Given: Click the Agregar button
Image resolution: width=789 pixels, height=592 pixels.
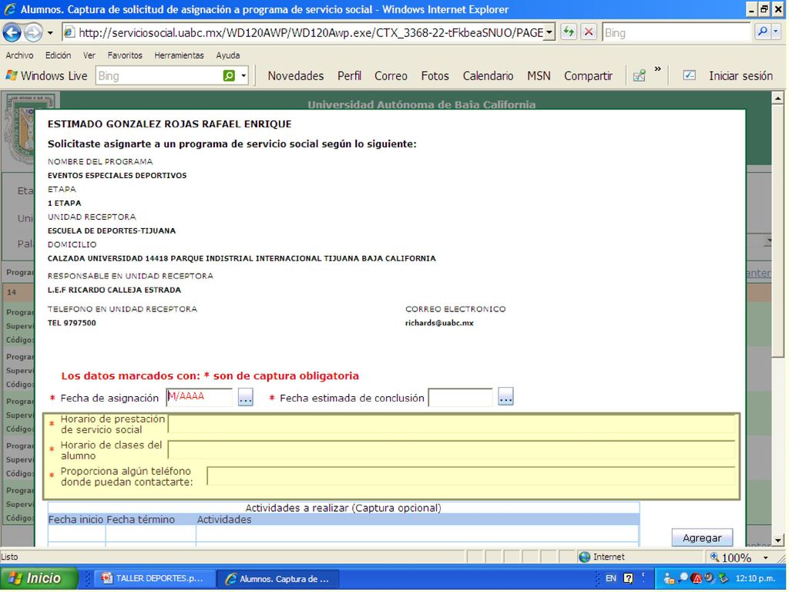Looking at the screenshot, I should tap(702, 538).
